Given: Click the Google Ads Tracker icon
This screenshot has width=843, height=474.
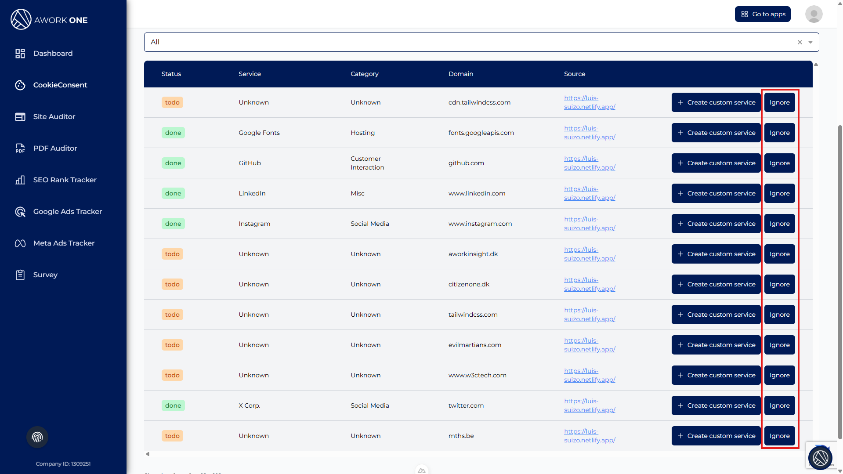Looking at the screenshot, I should point(20,212).
